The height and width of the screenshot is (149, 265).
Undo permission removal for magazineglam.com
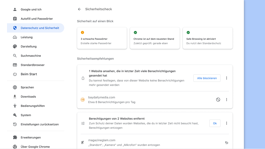coord(227,142)
